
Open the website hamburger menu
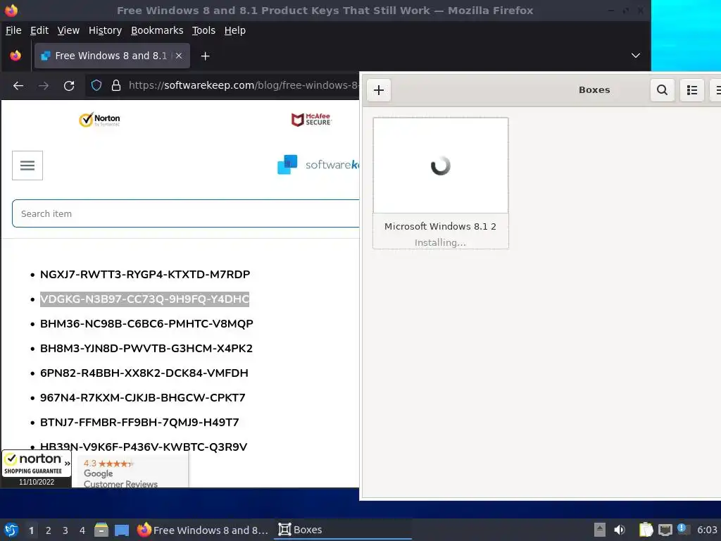pos(27,165)
